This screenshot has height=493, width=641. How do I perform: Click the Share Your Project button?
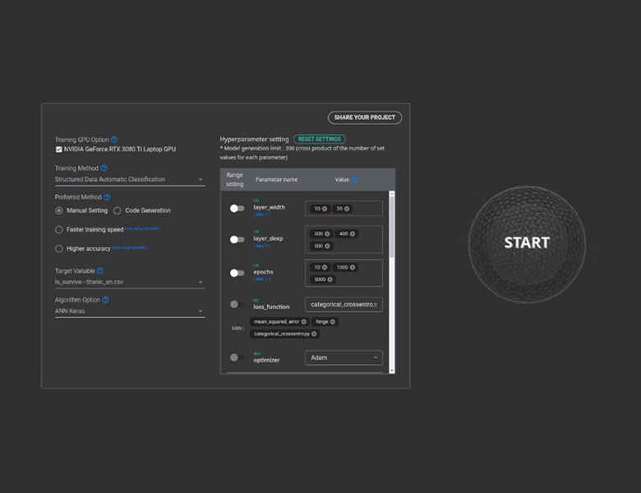pos(364,117)
